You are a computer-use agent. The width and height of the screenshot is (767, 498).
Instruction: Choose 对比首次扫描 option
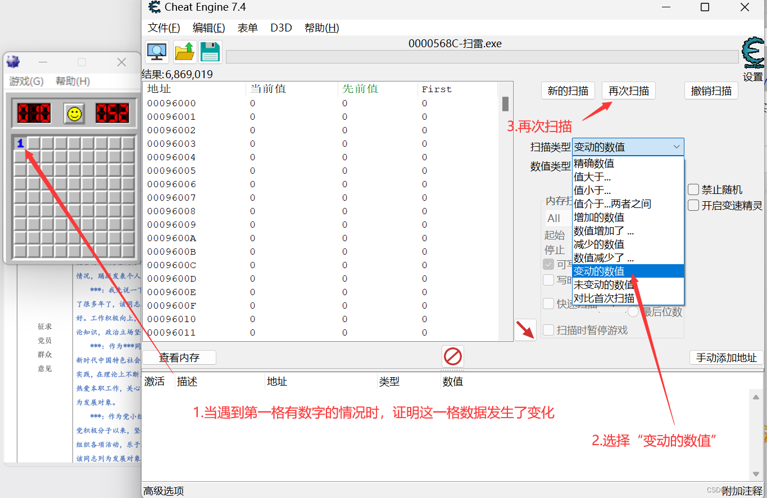pyautogui.click(x=628, y=298)
